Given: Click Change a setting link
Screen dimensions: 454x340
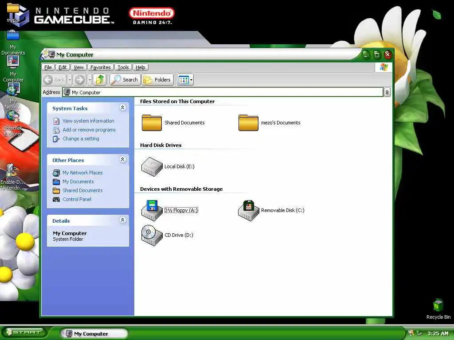Looking at the screenshot, I should pos(81,139).
